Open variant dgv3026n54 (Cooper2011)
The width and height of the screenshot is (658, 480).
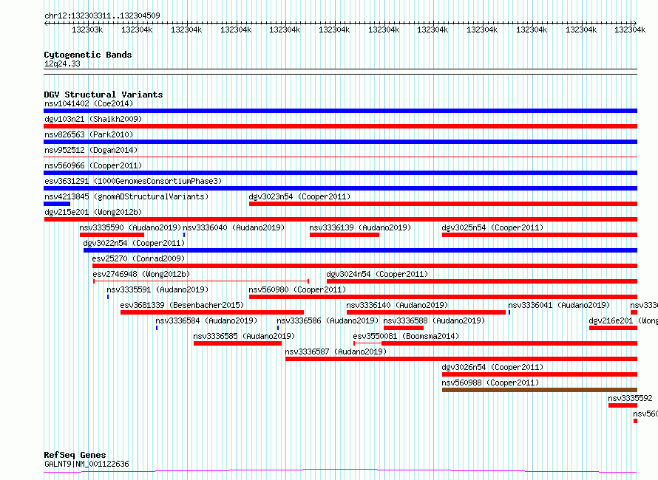click(492, 367)
